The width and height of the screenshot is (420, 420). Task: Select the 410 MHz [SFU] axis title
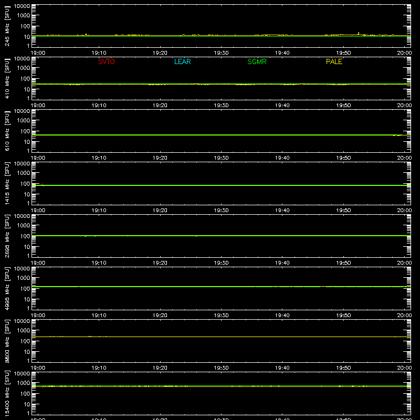[x=7, y=78]
